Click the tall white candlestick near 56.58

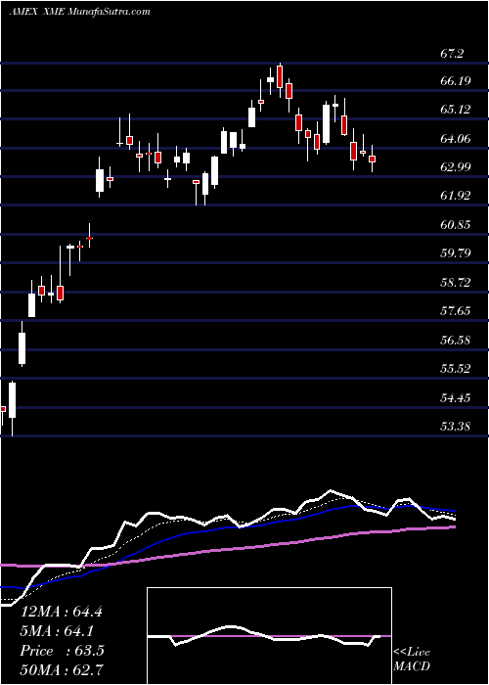pos(22,347)
